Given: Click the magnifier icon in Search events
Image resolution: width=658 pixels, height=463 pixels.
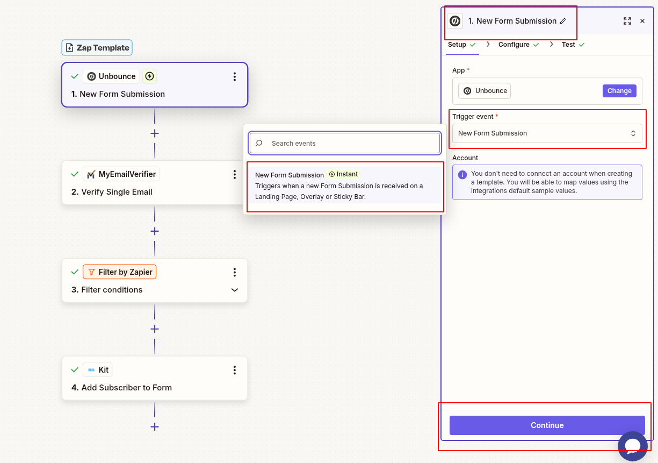Looking at the screenshot, I should [259, 143].
